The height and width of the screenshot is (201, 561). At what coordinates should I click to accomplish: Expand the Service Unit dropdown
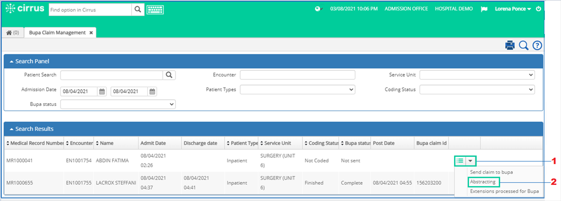tap(477, 75)
